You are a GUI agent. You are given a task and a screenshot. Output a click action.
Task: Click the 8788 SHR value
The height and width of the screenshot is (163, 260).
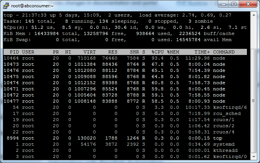pos(133,95)
